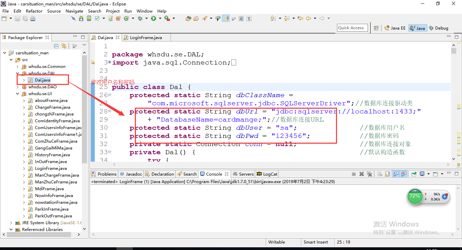Click Open Console icon
462x250 pixels.
point(436,174)
